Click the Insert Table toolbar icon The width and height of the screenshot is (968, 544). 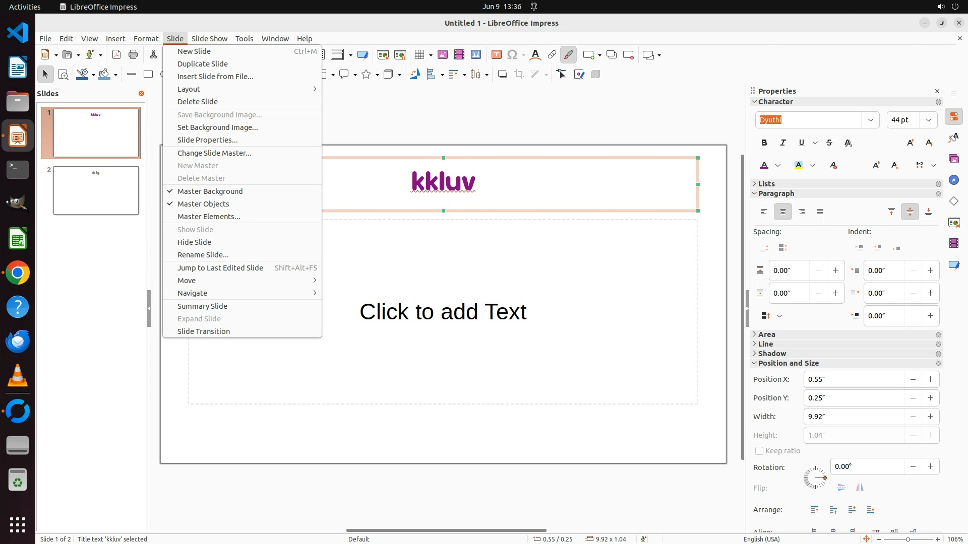tap(419, 55)
